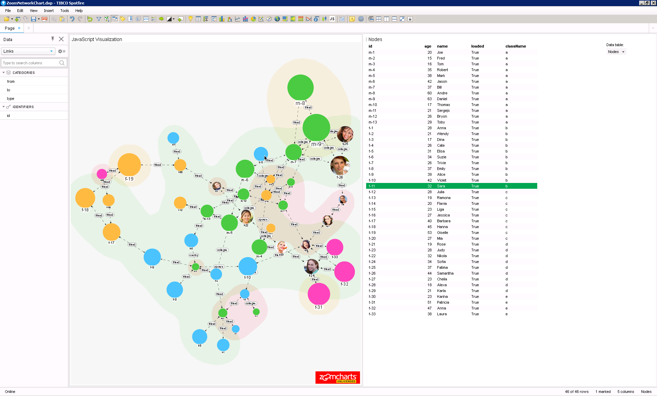657x396 pixels.
Task: Open the Recommendations lightbulb icon
Action: (191, 19)
